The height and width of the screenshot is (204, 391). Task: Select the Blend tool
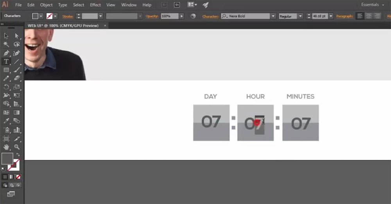17,121
